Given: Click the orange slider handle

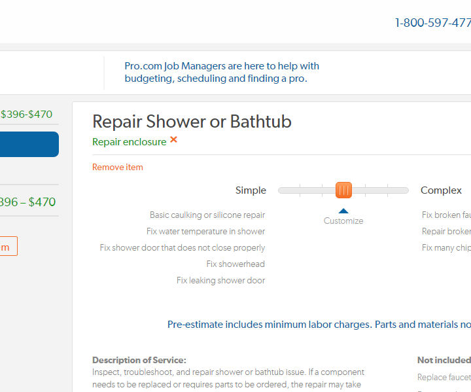Looking at the screenshot, I should [343, 190].
